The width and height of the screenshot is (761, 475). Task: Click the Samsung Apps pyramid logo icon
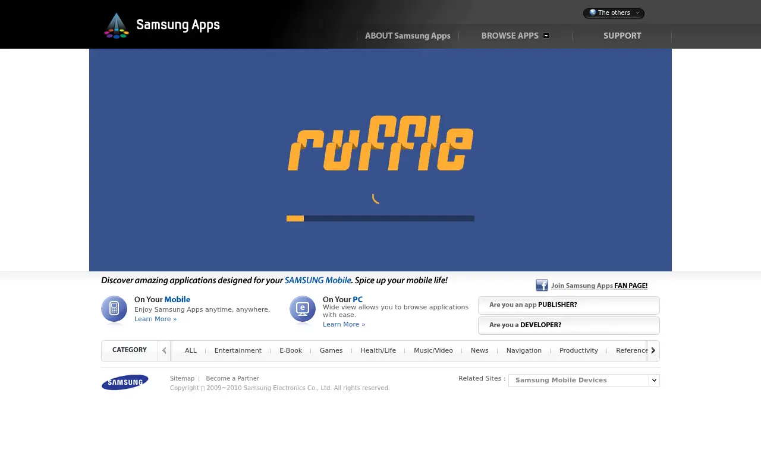117,26
